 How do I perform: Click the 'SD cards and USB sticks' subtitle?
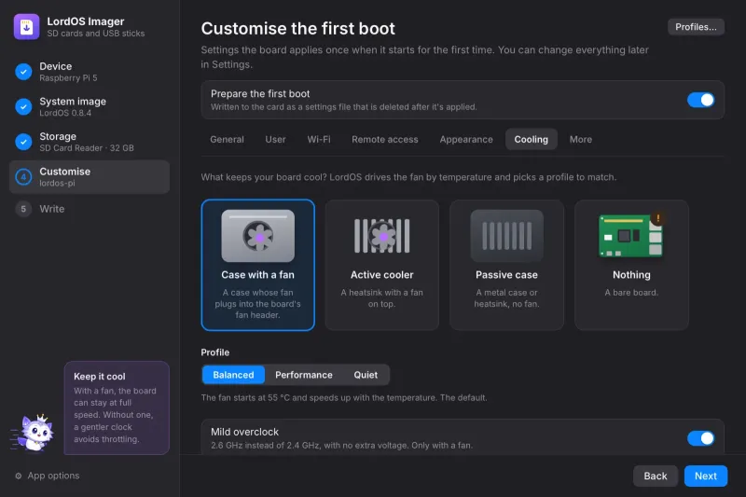(x=96, y=34)
